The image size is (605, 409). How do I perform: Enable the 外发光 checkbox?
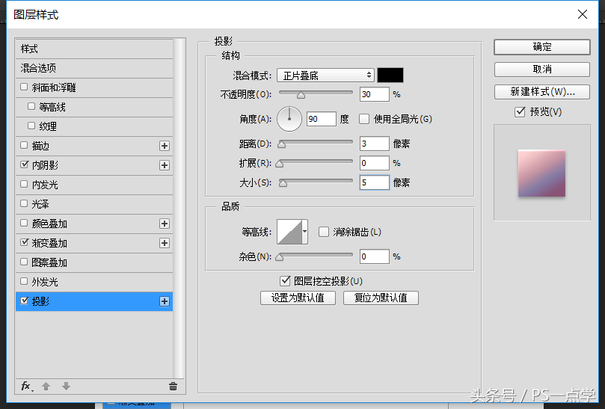coord(24,281)
